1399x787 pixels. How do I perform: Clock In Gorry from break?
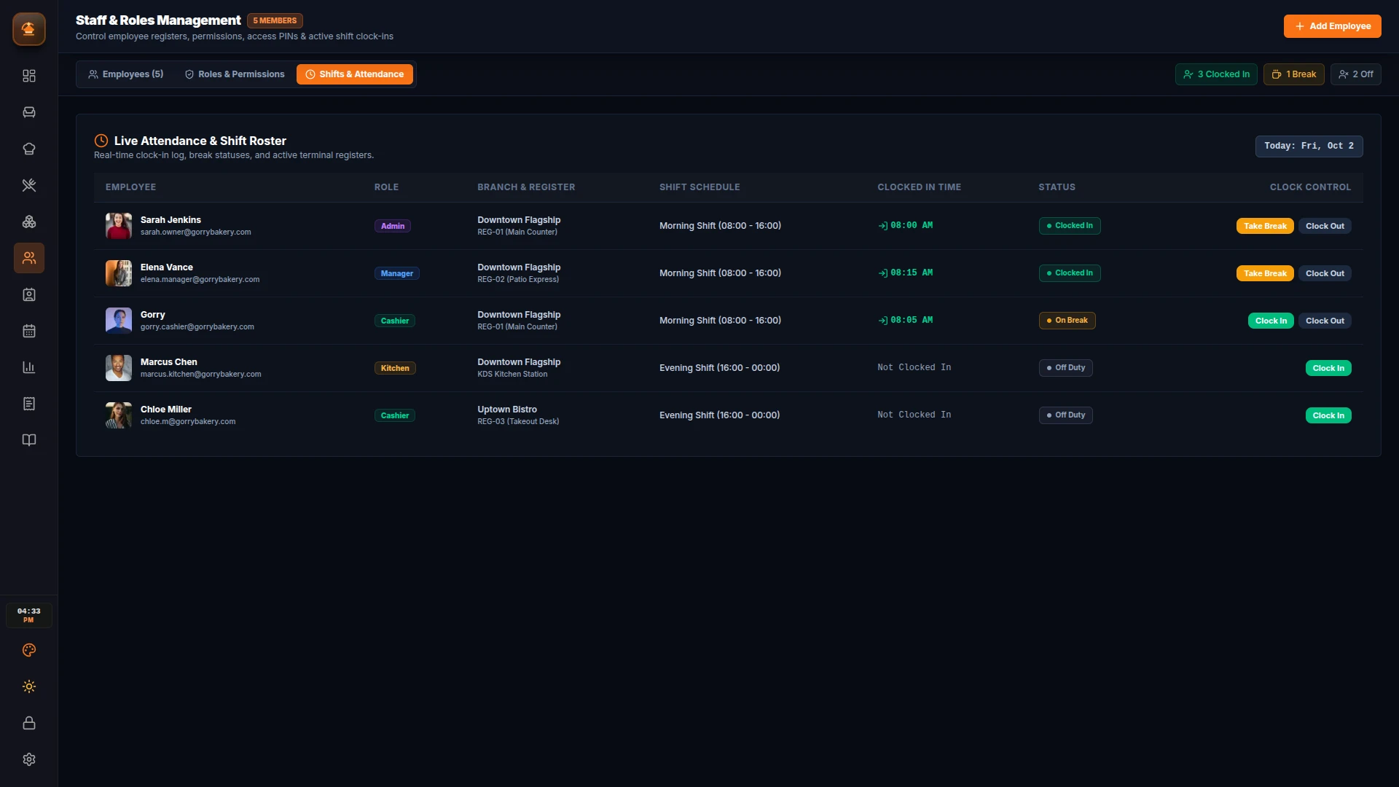coord(1271,321)
